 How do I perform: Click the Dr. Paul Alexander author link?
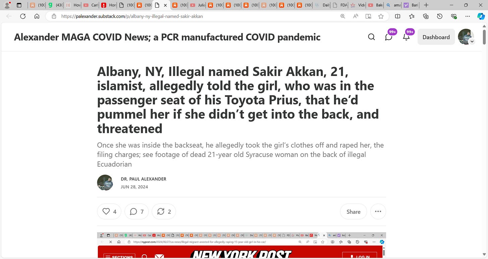tap(143, 179)
